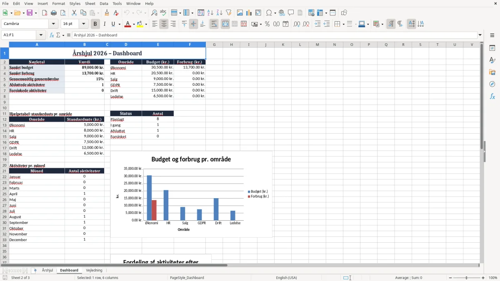This screenshot has width=500, height=281.
Task: Open Borders dropdown arrow
Action: coord(343,24)
